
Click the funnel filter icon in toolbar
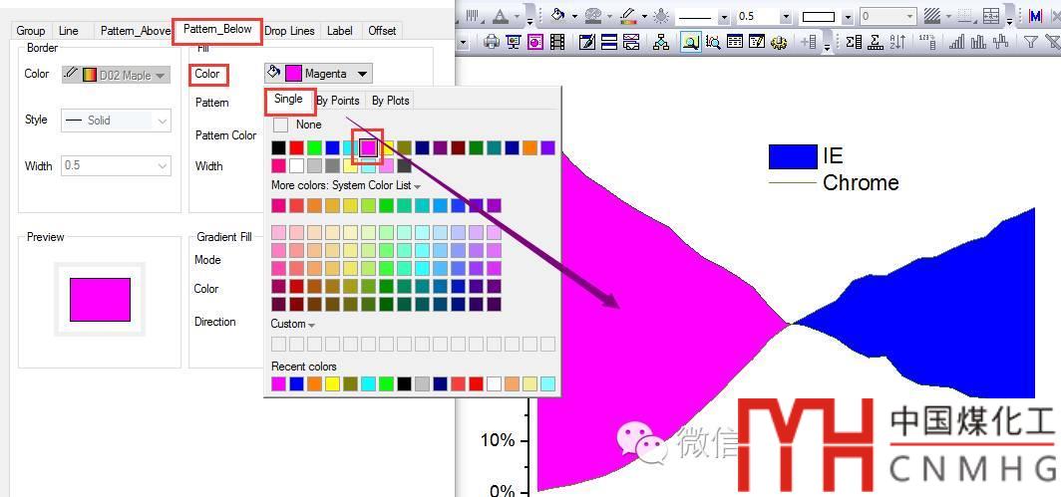1030,42
